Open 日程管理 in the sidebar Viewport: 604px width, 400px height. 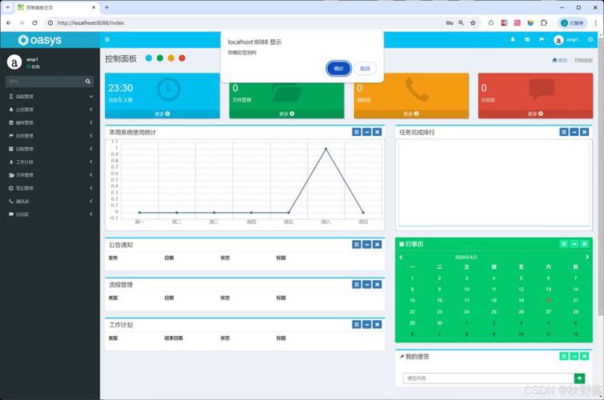(50, 149)
